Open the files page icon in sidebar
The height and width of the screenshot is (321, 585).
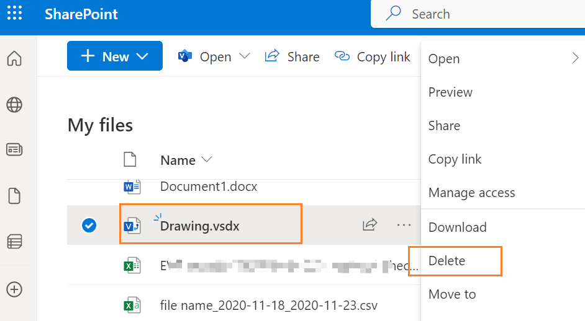(14, 196)
